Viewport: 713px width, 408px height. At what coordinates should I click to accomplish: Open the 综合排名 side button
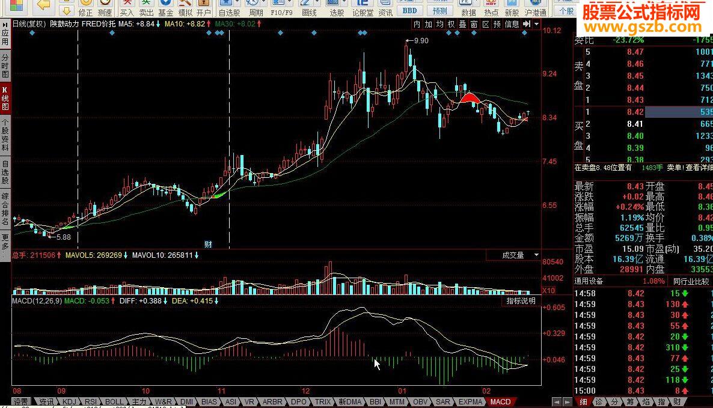[x=5, y=210]
